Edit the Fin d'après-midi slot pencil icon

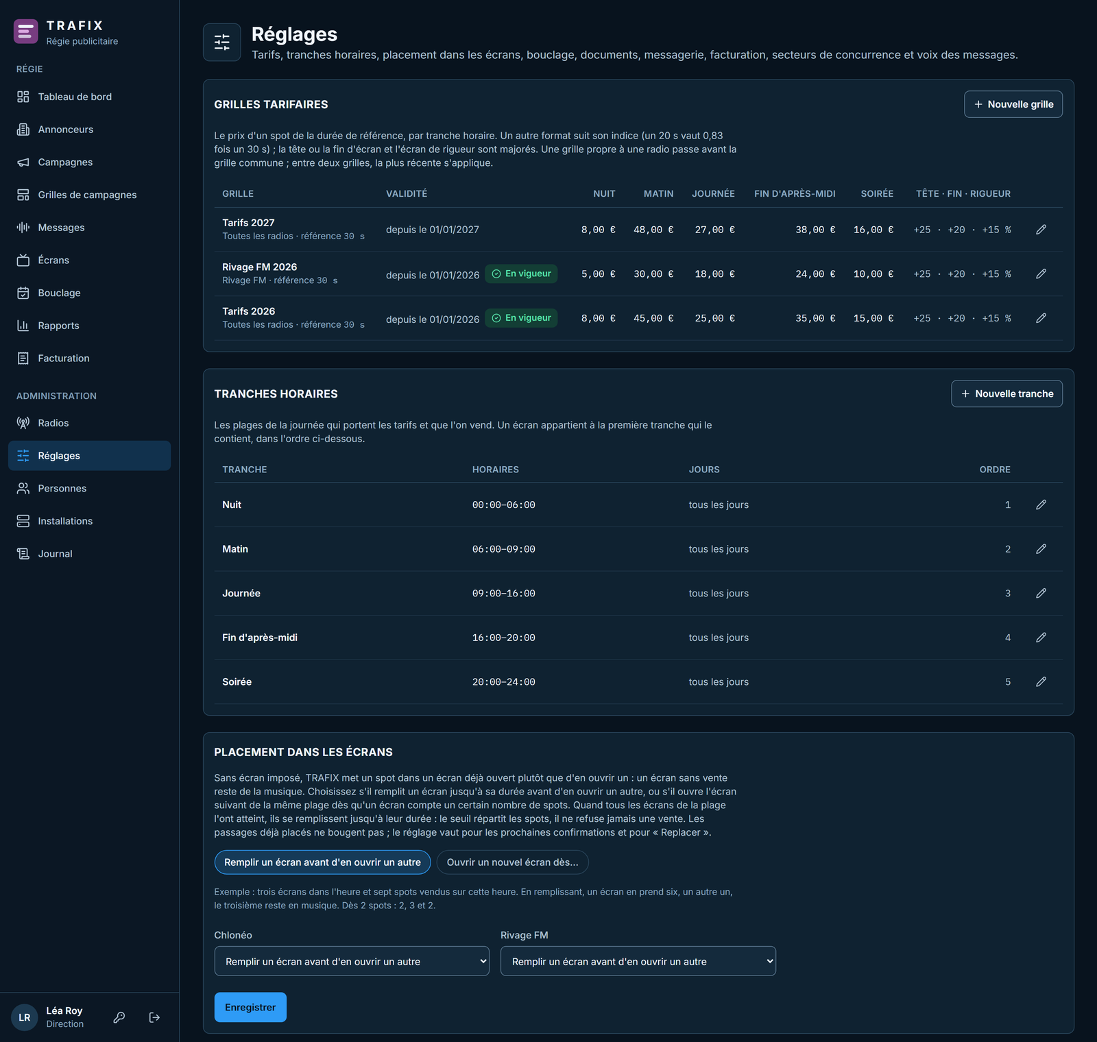point(1041,638)
